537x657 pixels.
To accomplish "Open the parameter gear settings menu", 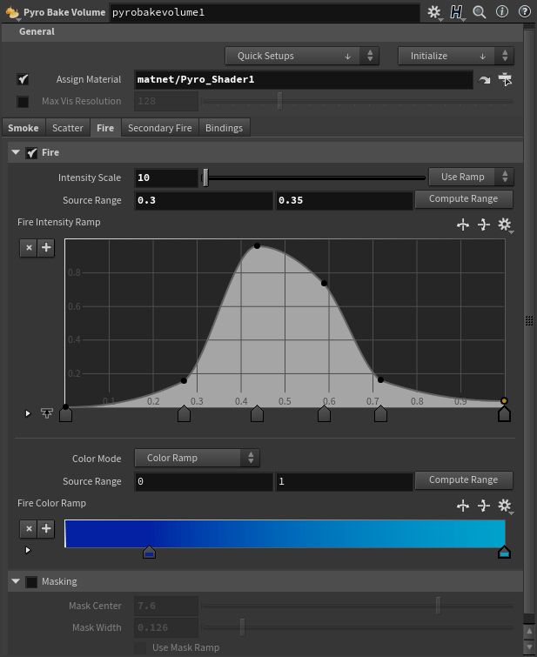I will tap(434, 12).
